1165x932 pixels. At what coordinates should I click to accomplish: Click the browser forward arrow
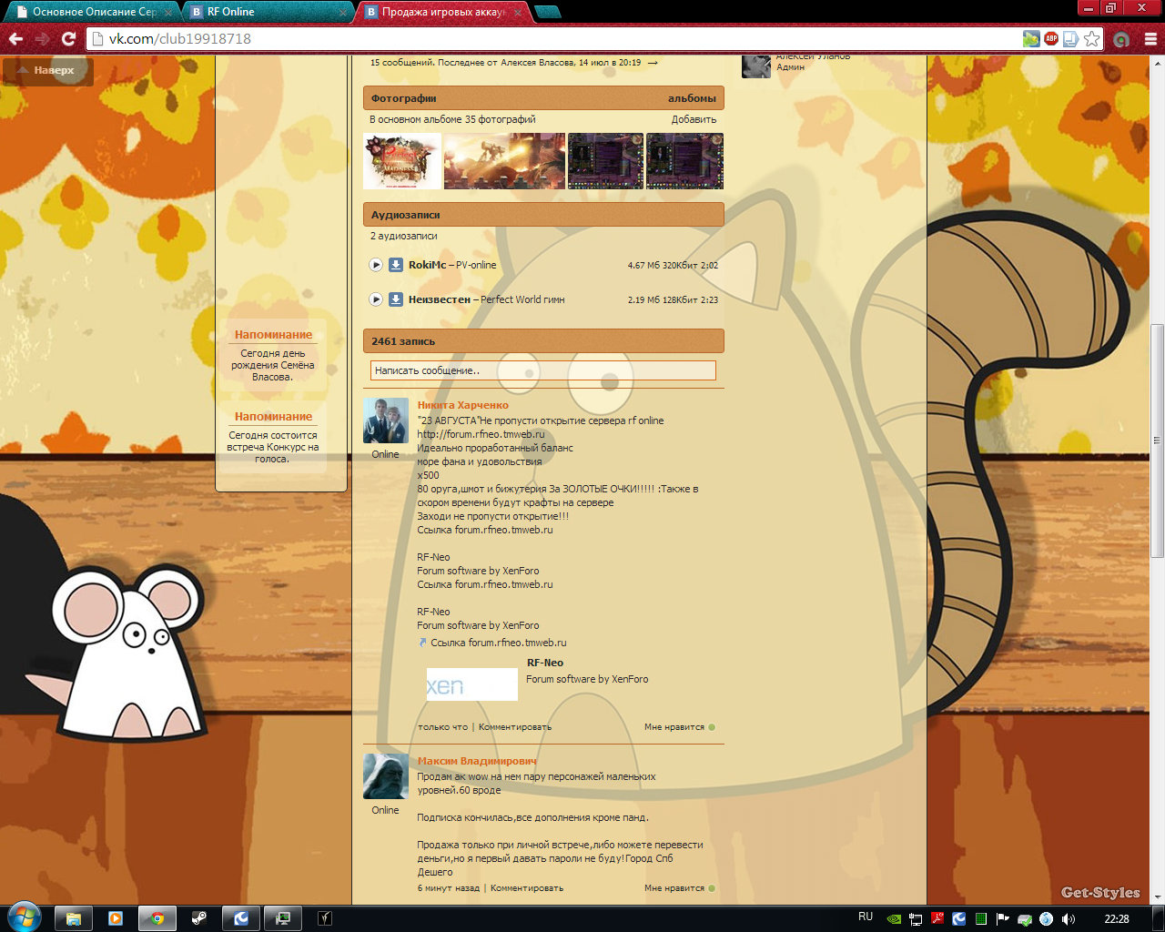[x=42, y=38]
